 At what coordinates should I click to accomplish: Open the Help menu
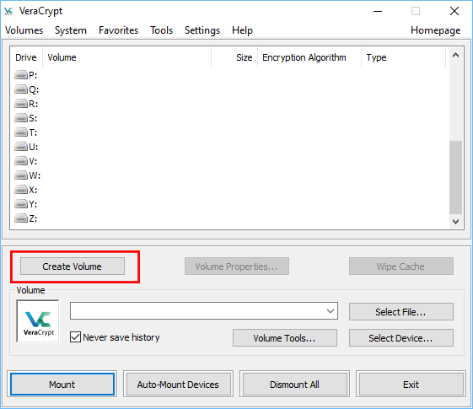242,30
